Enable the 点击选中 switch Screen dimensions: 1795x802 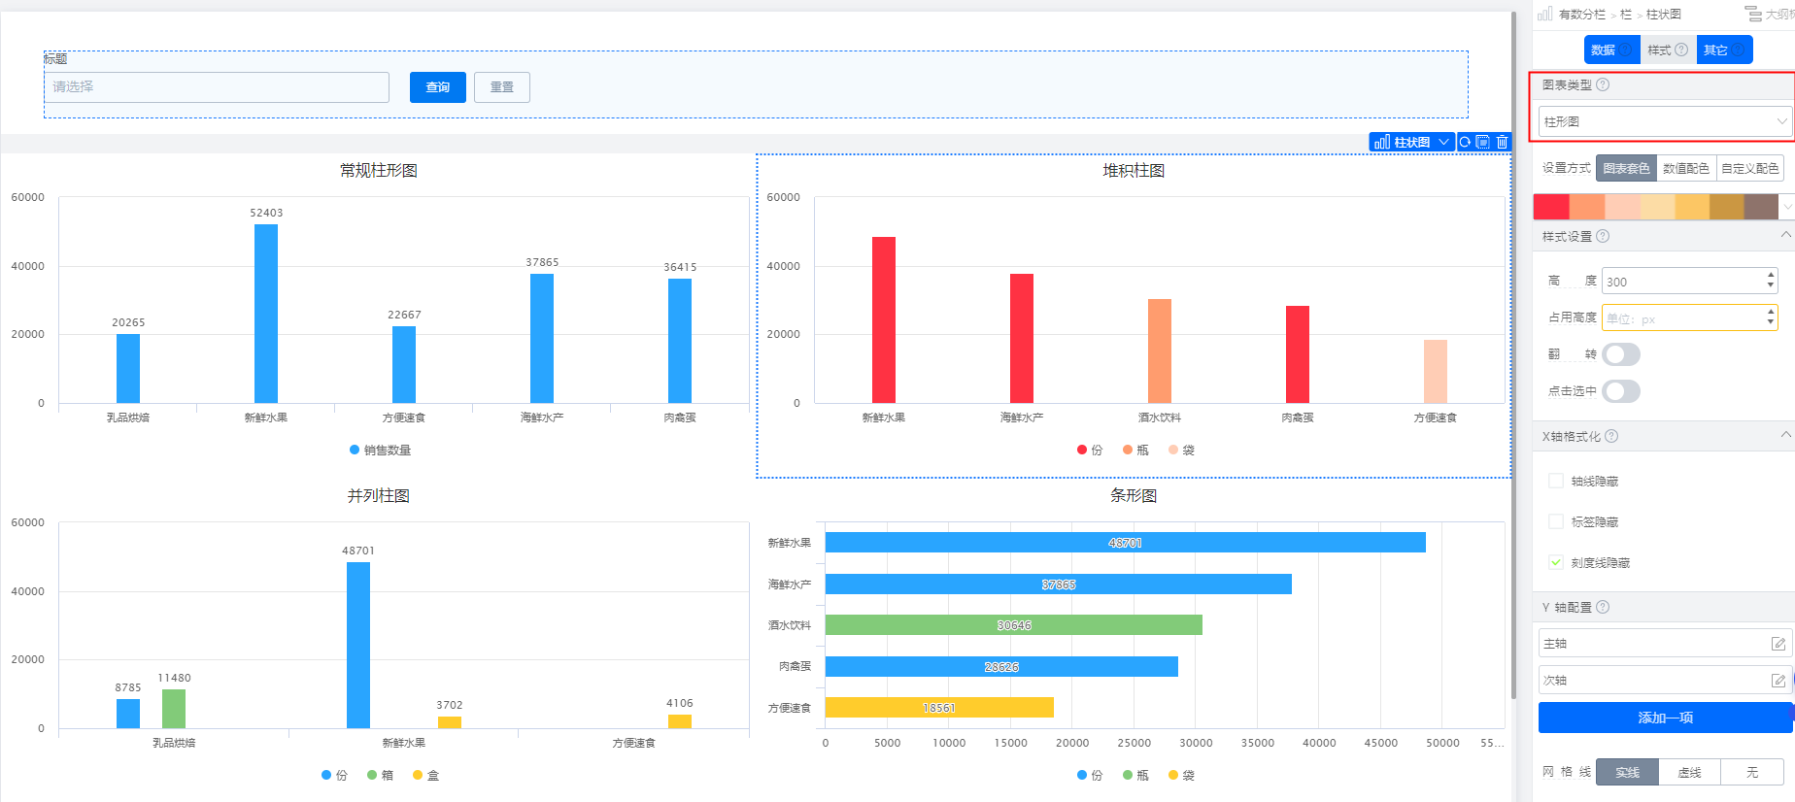pos(1620,391)
